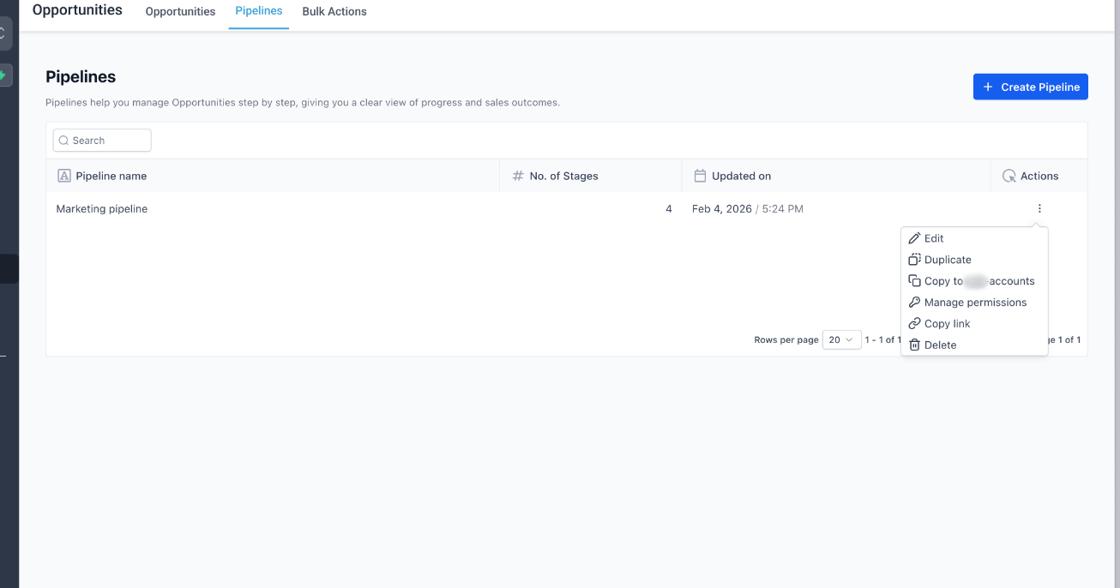Click the Duplicate icon in the actions menu
Screen dimensions: 1120x588
(x=914, y=259)
